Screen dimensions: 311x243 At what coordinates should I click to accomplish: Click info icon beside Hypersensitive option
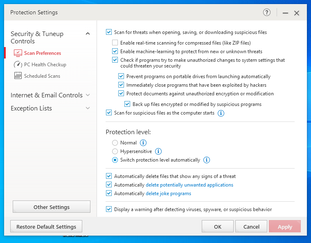click(x=158, y=151)
